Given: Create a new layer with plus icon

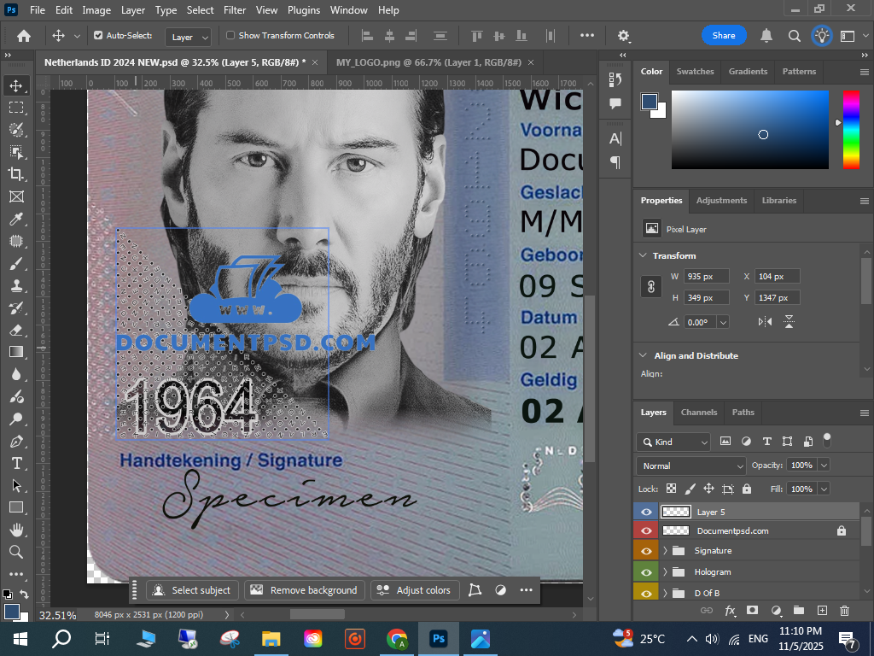Looking at the screenshot, I should [x=822, y=611].
